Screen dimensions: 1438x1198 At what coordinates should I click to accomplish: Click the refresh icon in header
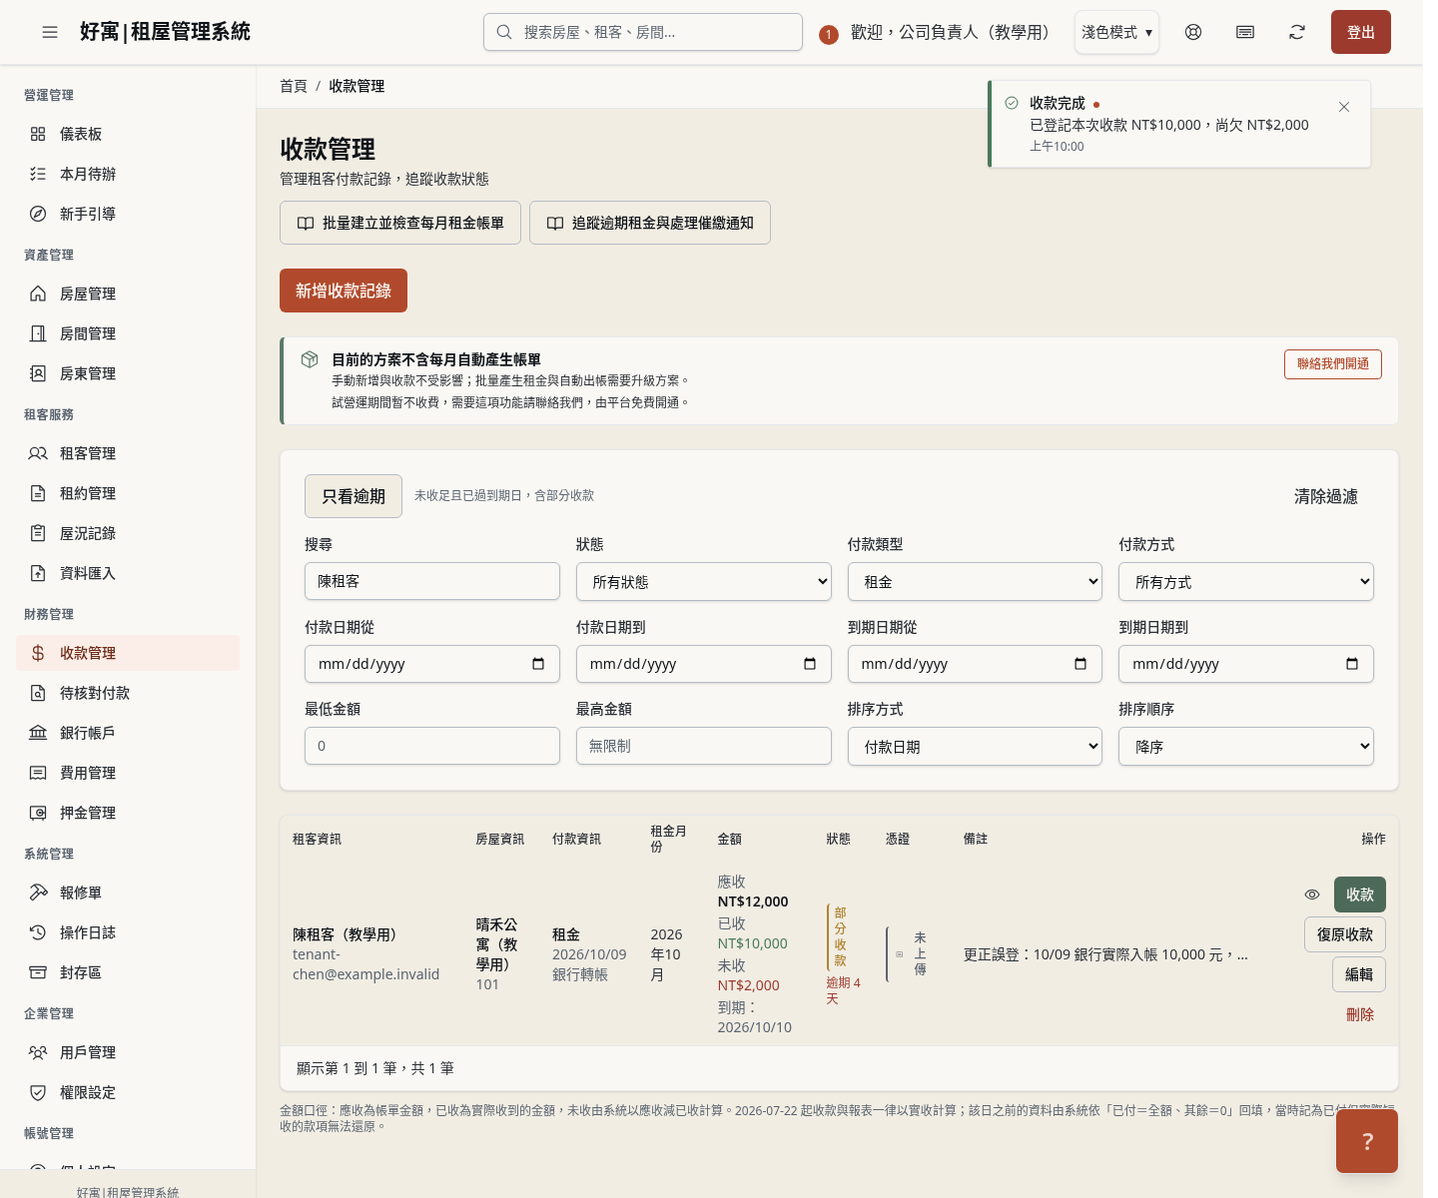pyautogui.click(x=1297, y=32)
